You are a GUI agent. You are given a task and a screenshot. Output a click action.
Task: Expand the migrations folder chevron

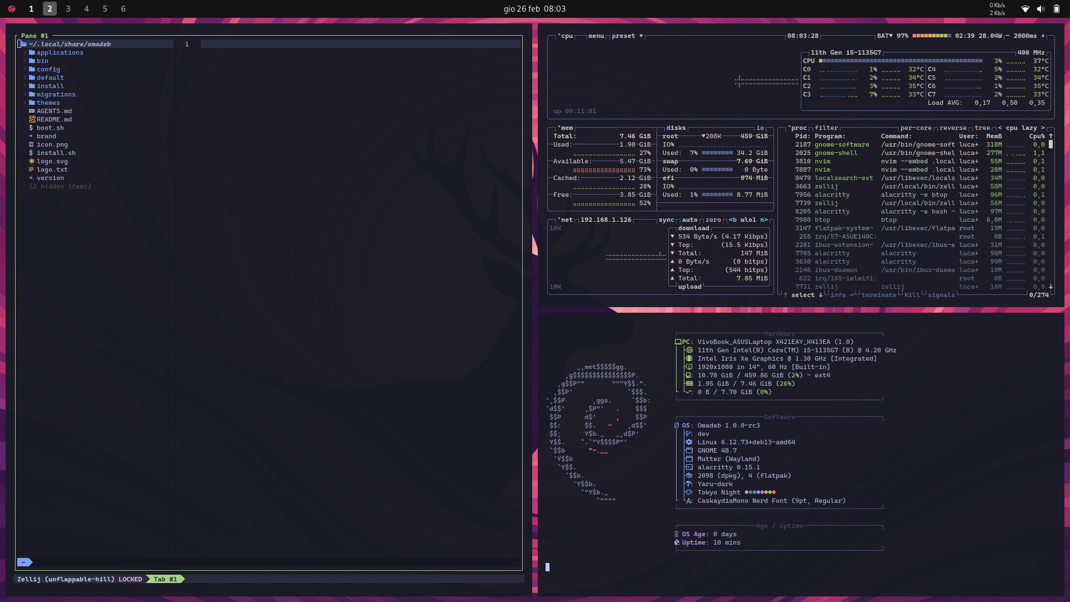pyautogui.click(x=25, y=94)
